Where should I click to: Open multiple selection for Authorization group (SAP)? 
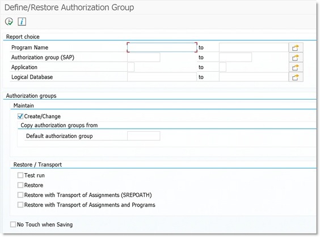pyautogui.click(x=296, y=58)
